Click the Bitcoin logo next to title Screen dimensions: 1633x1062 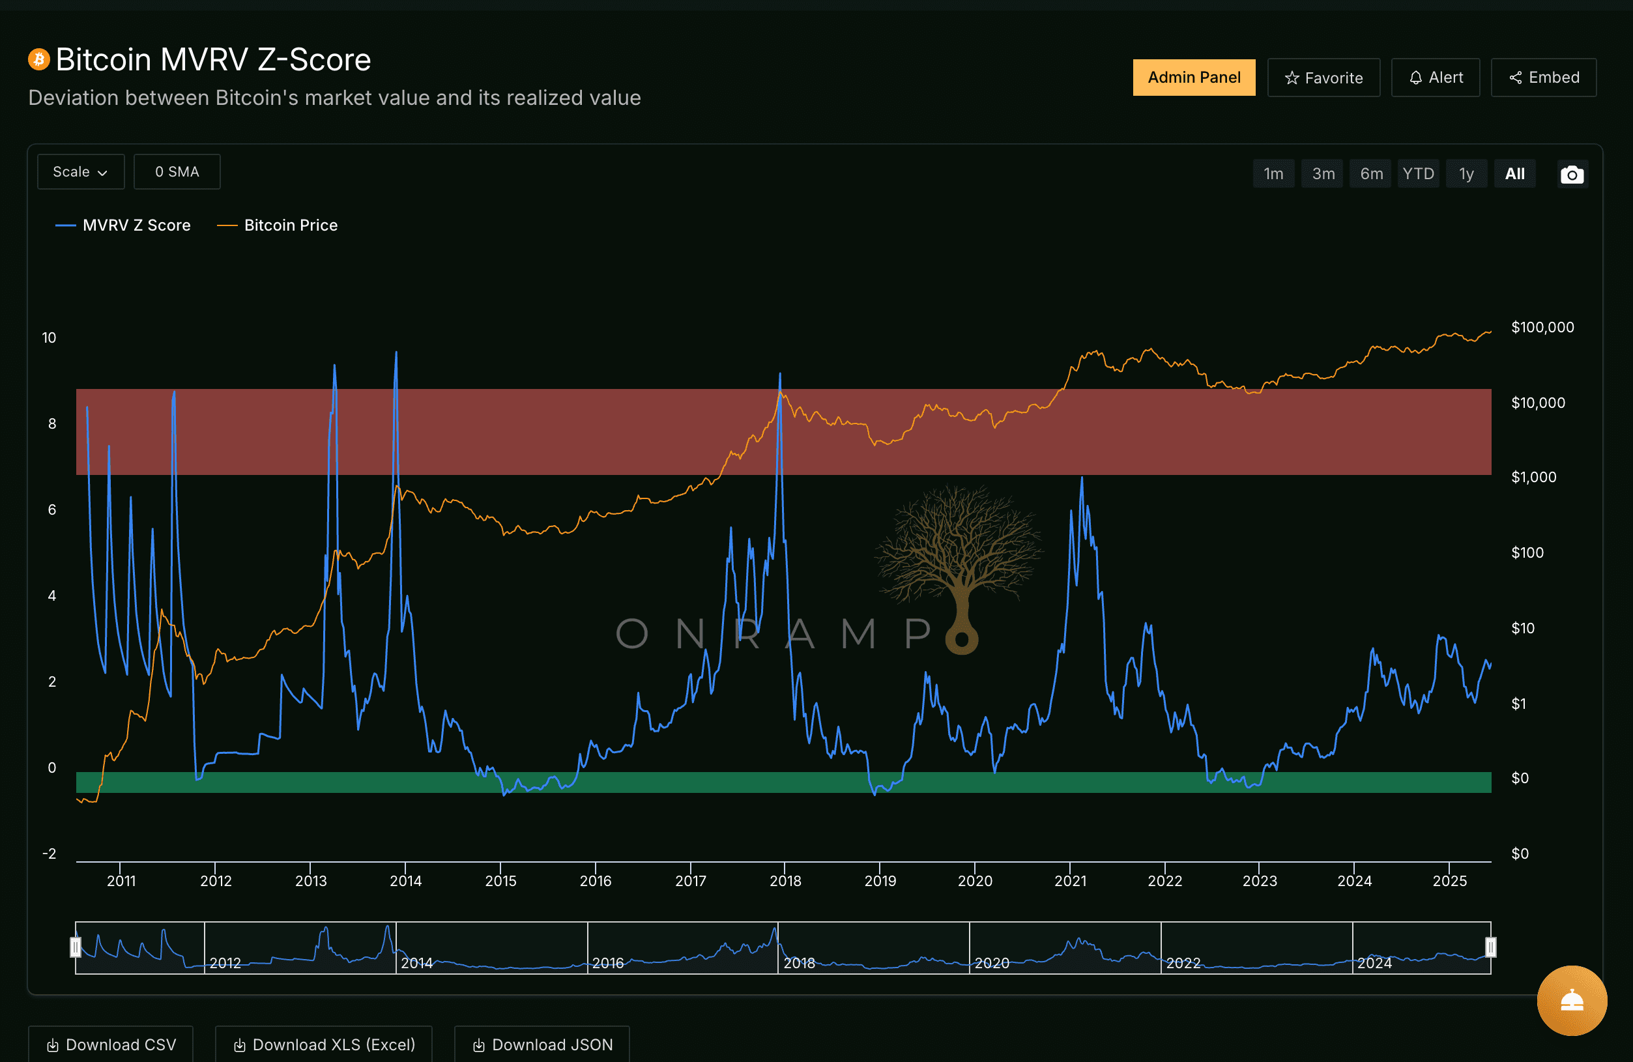click(x=38, y=60)
